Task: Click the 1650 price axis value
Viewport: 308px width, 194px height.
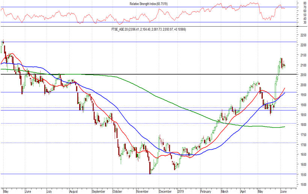Action: (303, 155)
